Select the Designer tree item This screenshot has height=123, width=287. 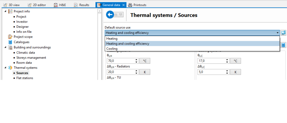(x=23, y=27)
